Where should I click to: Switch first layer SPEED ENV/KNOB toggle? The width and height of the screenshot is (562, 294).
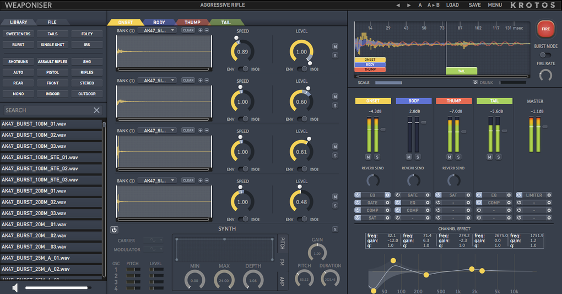[x=243, y=69]
